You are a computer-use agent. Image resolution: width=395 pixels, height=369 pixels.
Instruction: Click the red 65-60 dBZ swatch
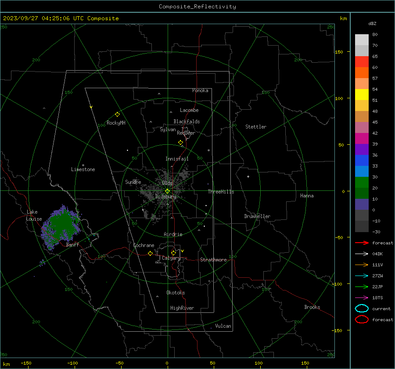[362, 62]
